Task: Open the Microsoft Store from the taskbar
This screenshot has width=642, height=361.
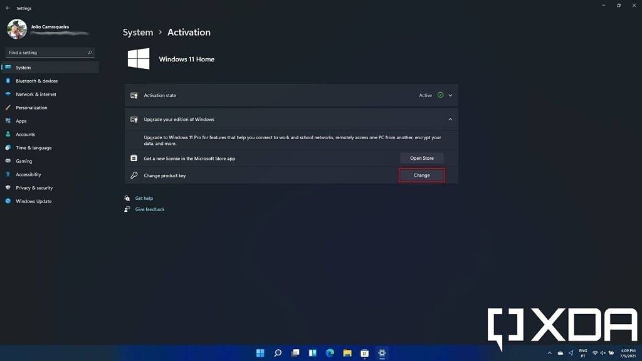Action: pos(364,353)
